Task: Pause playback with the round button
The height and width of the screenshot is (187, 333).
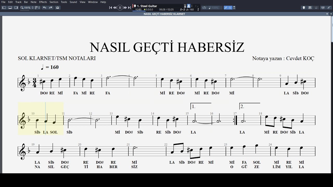Action: click(120, 8)
